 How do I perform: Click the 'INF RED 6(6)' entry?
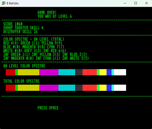tap(55, 51)
